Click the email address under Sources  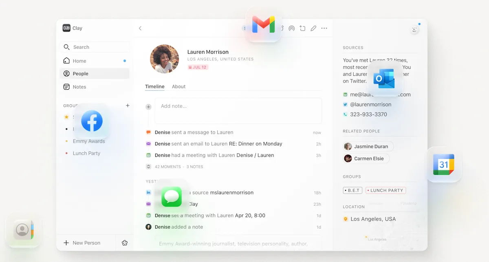[380, 95]
